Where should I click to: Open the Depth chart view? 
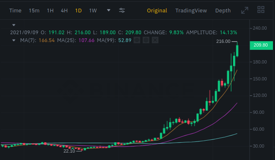(223, 11)
